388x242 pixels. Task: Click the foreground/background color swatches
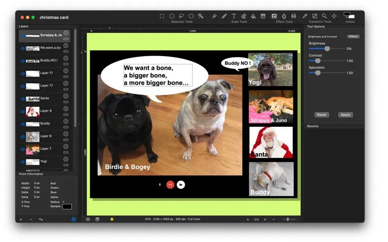349,15
